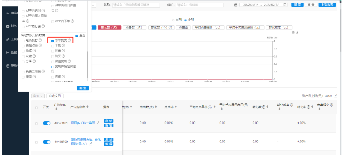The width and height of the screenshot is (343, 156).
Task: Check the 投票 checkbox
Action: [x=53, y=51]
